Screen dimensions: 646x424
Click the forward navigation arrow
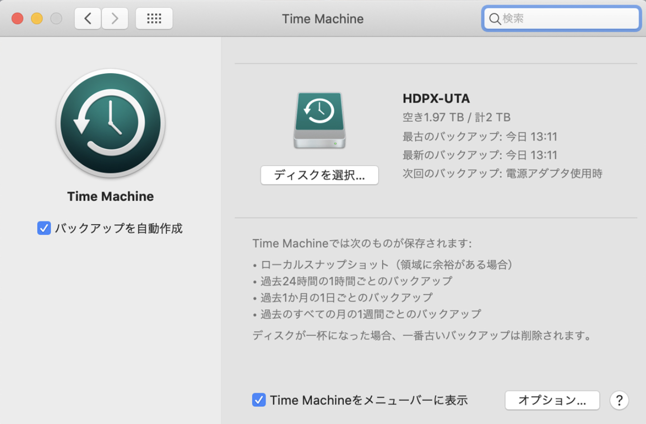[x=115, y=18]
